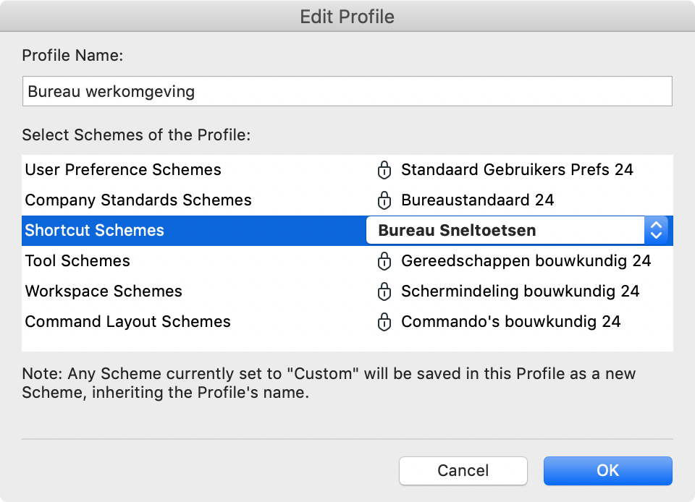Click the lock icon beside Commando's bouwkundig 24
695x502 pixels.
pos(384,322)
